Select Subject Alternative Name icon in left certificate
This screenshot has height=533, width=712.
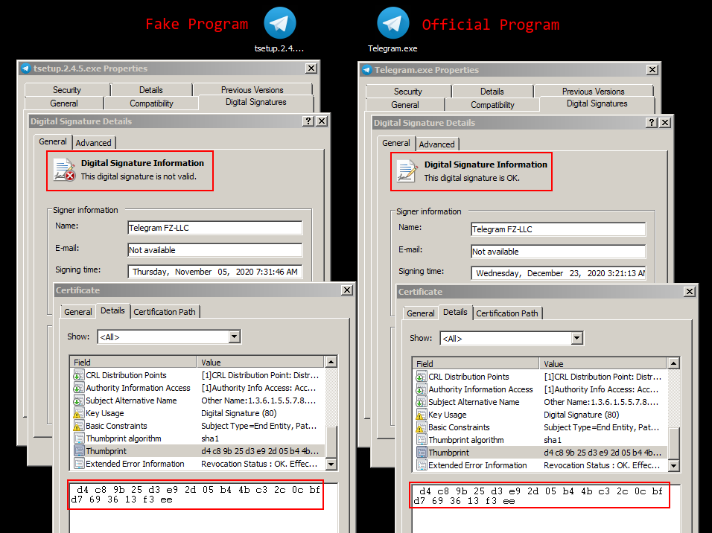78,401
